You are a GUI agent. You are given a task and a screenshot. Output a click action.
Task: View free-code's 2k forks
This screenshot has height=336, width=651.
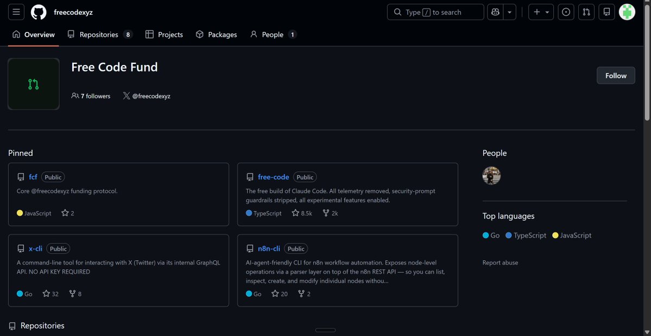331,214
